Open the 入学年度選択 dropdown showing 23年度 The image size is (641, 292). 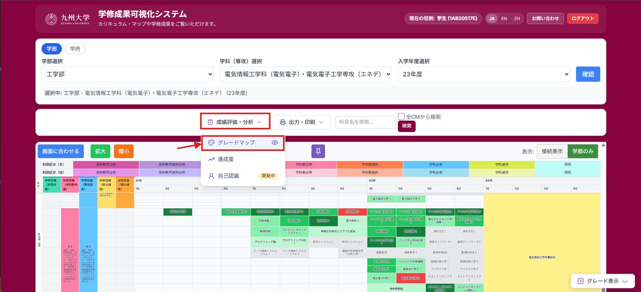(484, 74)
